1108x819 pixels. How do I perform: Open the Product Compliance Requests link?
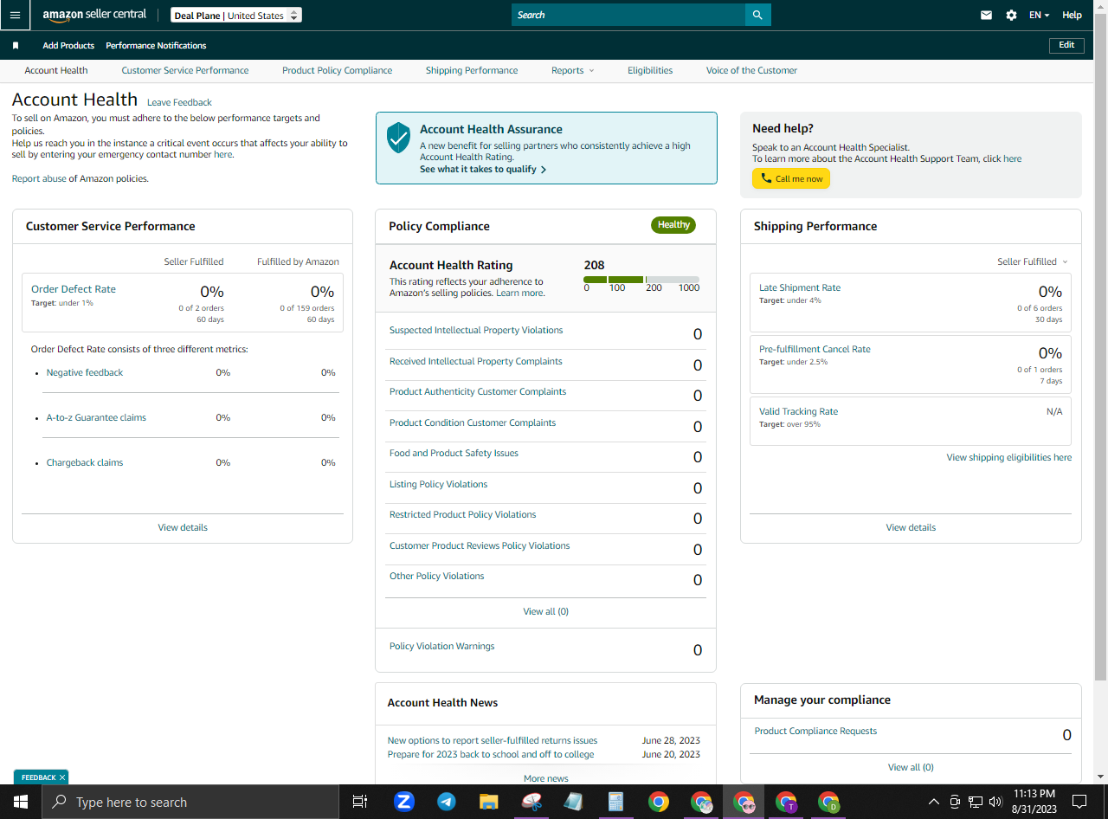pyautogui.click(x=815, y=731)
